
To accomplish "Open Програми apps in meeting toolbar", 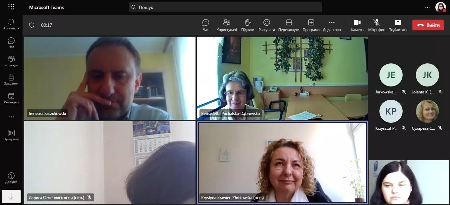I will (311, 25).
